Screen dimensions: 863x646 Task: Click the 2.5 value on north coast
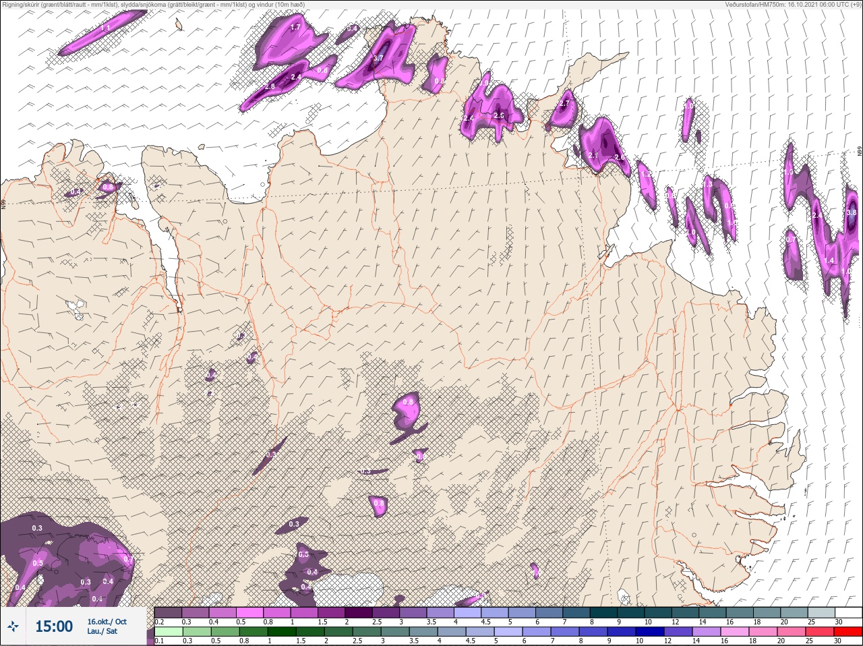pyautogui.click(x=499, y=115)
